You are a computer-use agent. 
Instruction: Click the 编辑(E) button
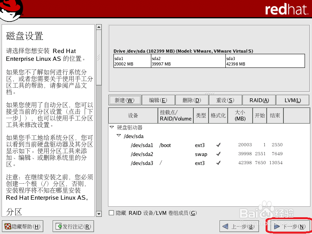[x=158, y=100]
